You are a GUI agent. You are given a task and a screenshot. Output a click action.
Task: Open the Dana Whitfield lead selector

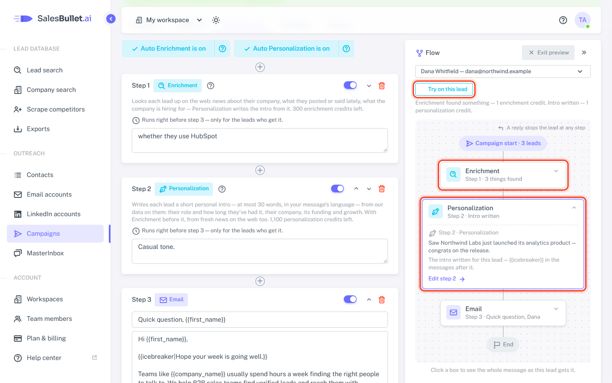(503, 71)
